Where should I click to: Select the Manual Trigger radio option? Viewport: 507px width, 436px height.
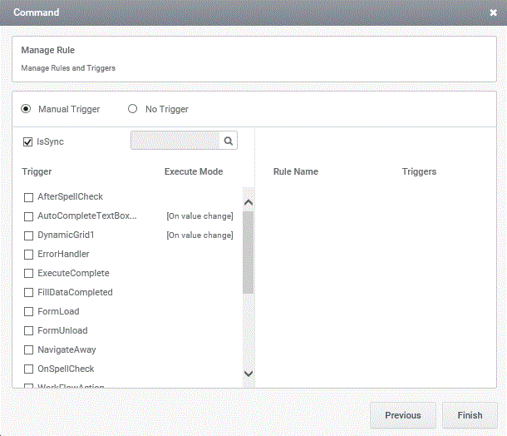(26, 109)
